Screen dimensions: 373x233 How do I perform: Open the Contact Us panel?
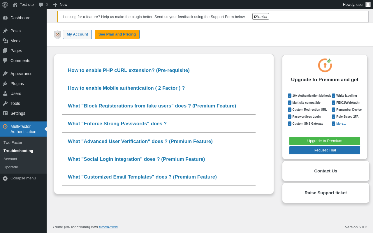[326, 171]
